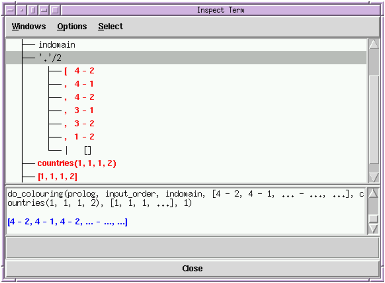Image resolution: width=385 pixels, height=283 pixels.
Task: Open the Options menu
Action: pyautogui.click(x=72, y=26)
